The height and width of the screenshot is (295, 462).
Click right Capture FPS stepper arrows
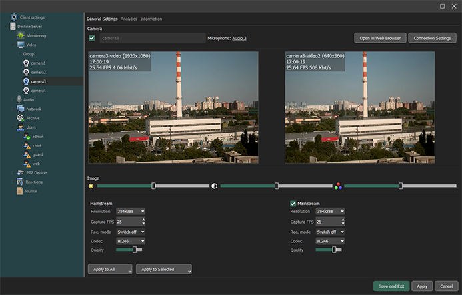(x=343, y=222)
